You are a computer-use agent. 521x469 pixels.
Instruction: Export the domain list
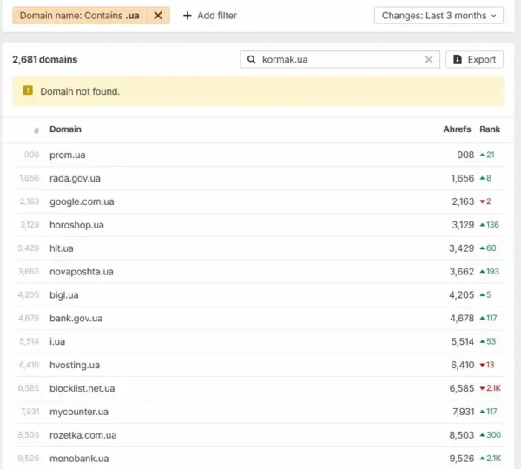[474, 60]
